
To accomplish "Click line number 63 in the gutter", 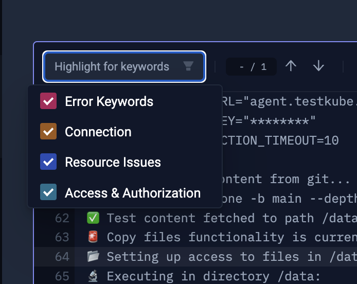I will (x=62, y=238).
